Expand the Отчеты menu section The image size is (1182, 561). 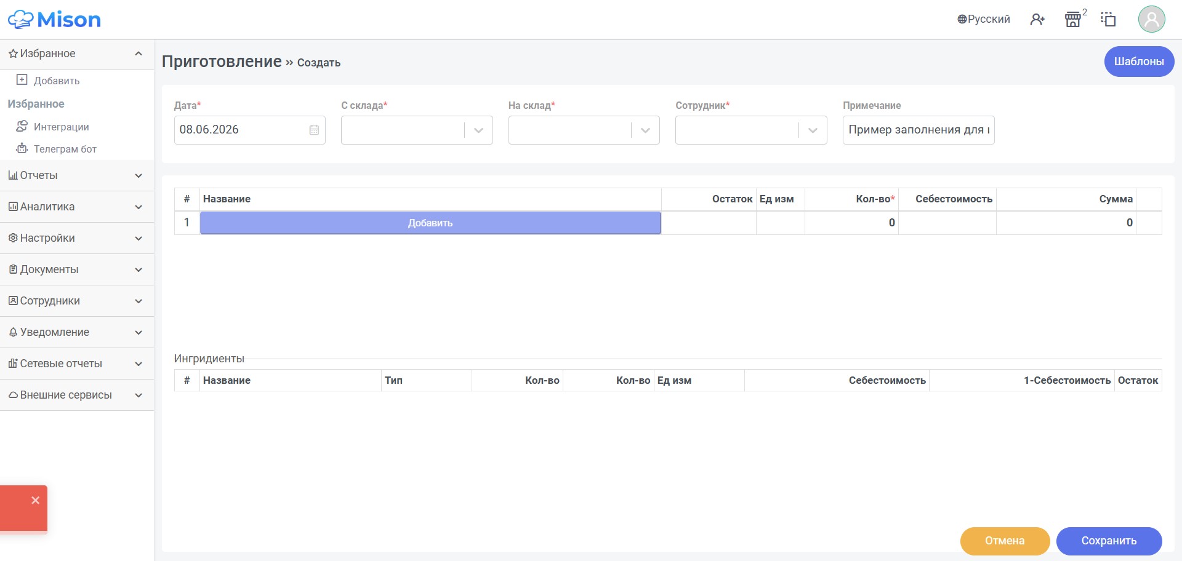77,176
